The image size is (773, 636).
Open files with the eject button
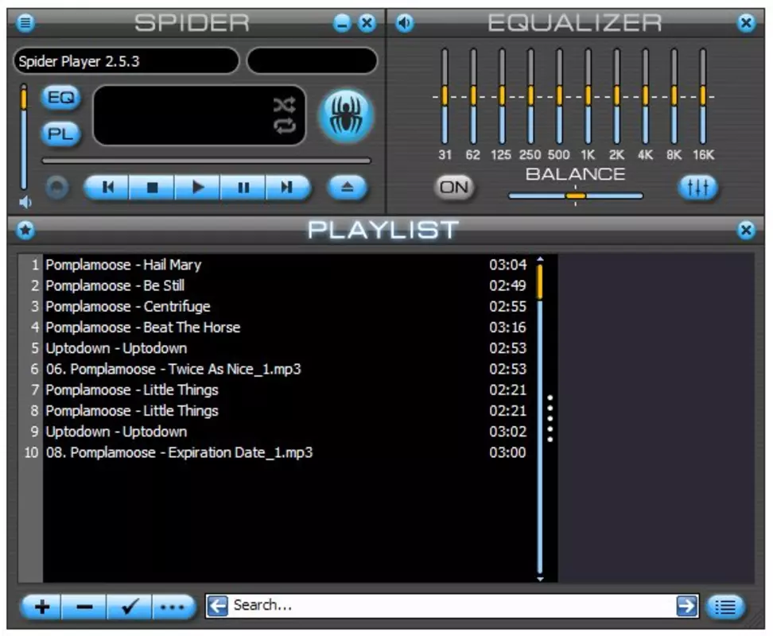point(347,187)
